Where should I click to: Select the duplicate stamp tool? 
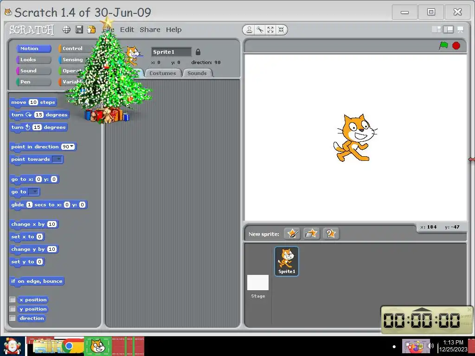[249, 30]
